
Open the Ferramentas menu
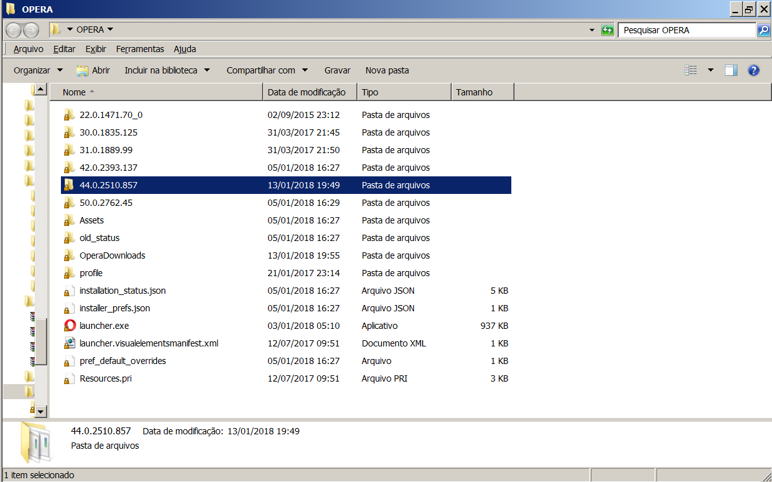pos(140,49)
